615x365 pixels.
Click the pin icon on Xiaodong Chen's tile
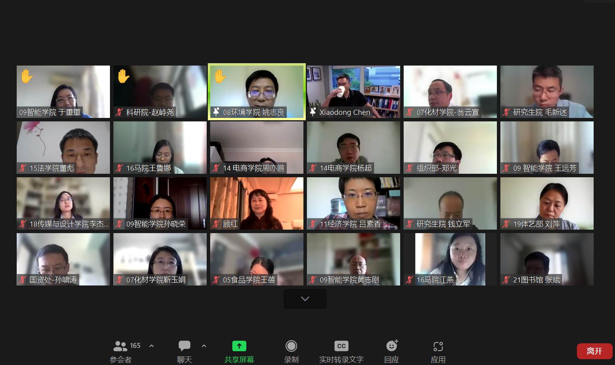(x=313, y=112)
